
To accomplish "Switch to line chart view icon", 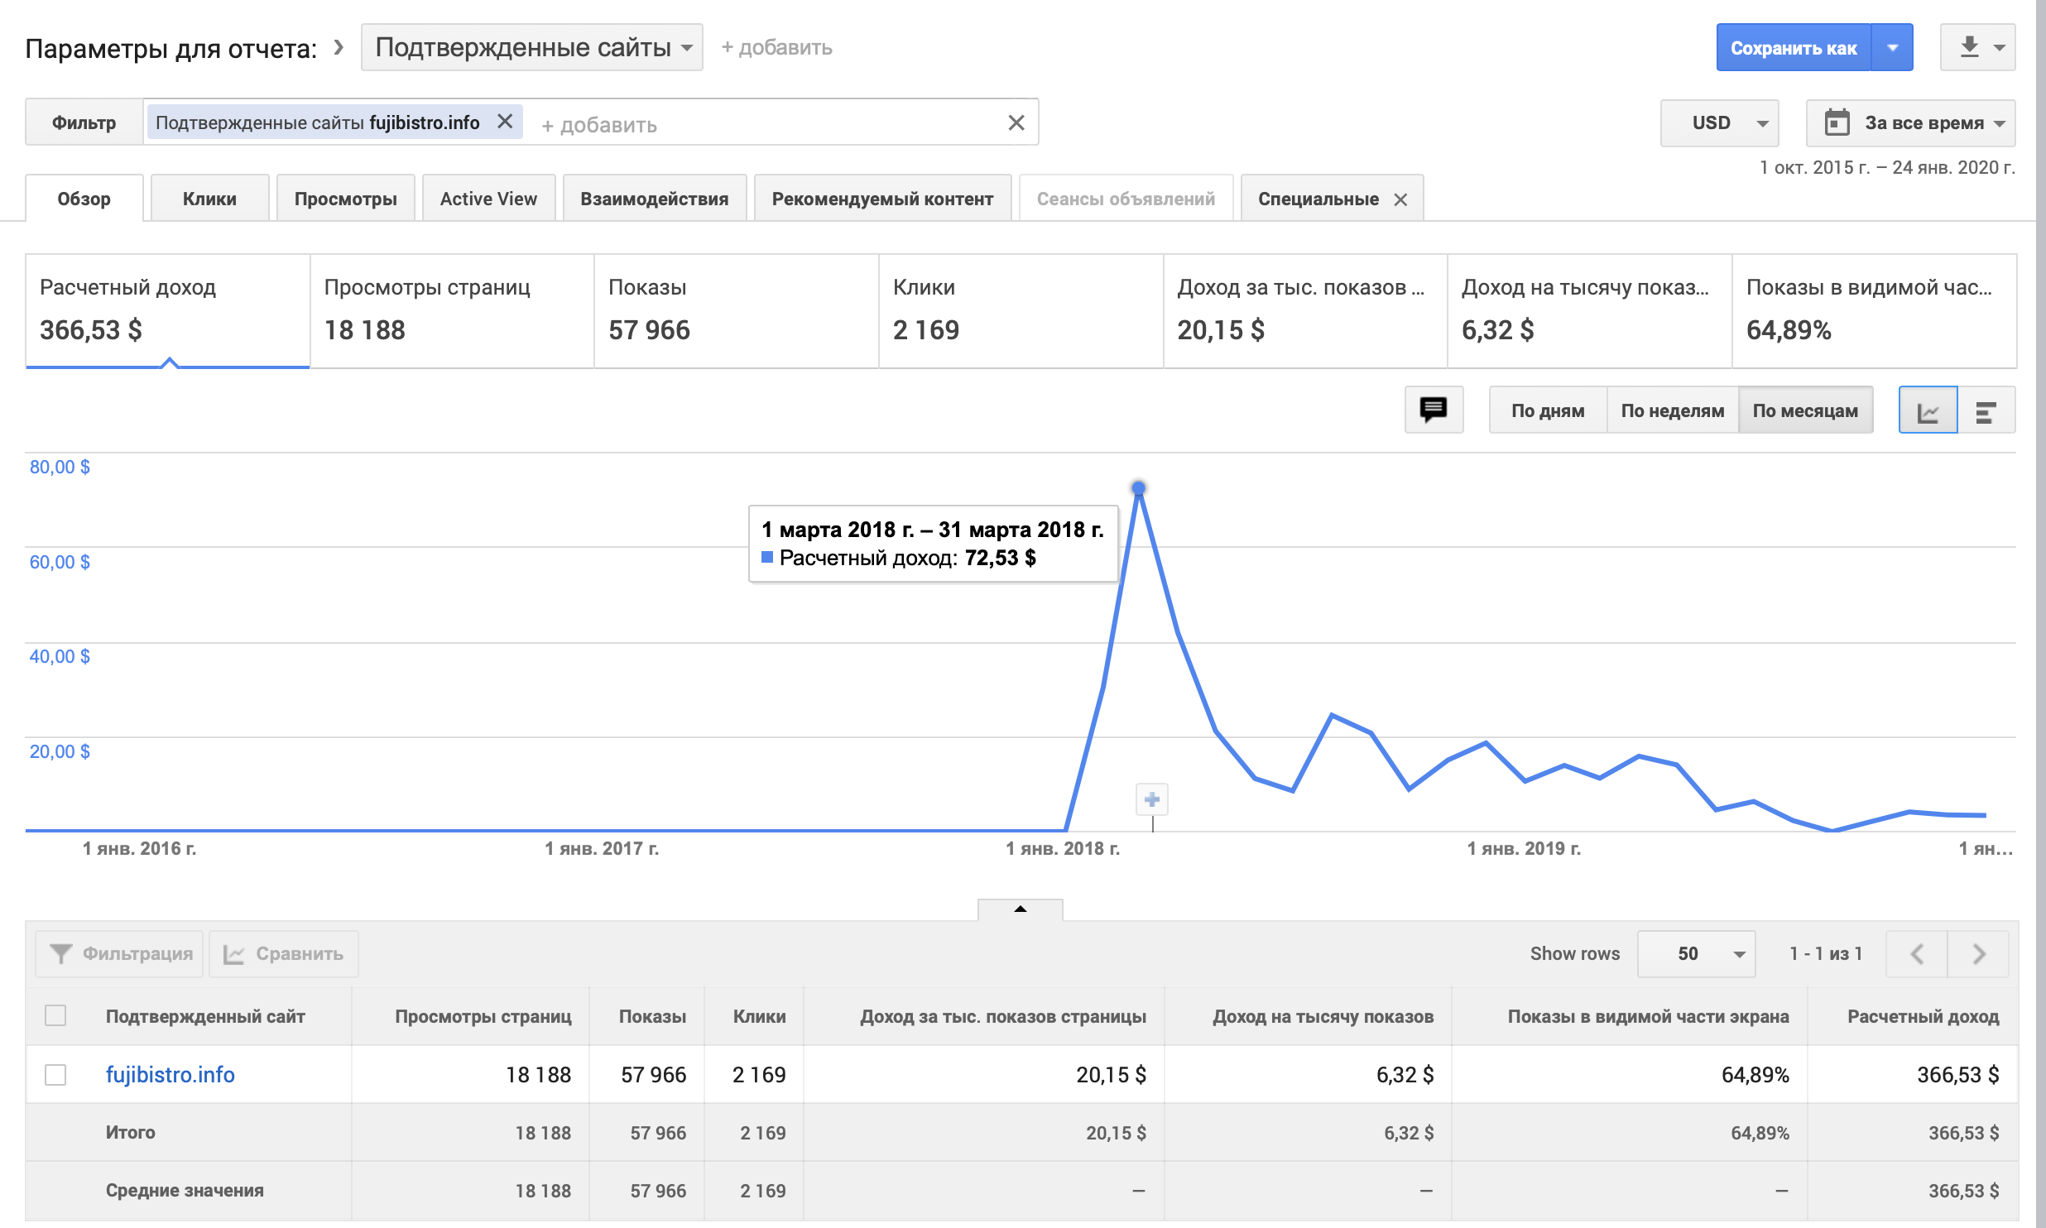I will pos(1928,410).
